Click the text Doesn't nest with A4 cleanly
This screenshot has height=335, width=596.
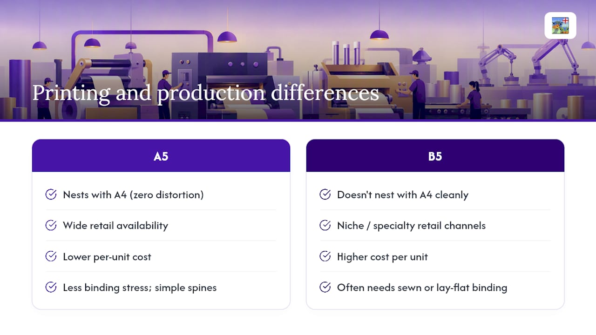coord(403,194)
